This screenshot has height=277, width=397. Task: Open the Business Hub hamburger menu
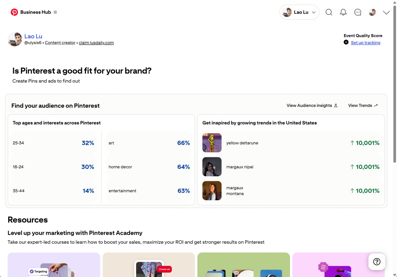[x=55, y=12]
